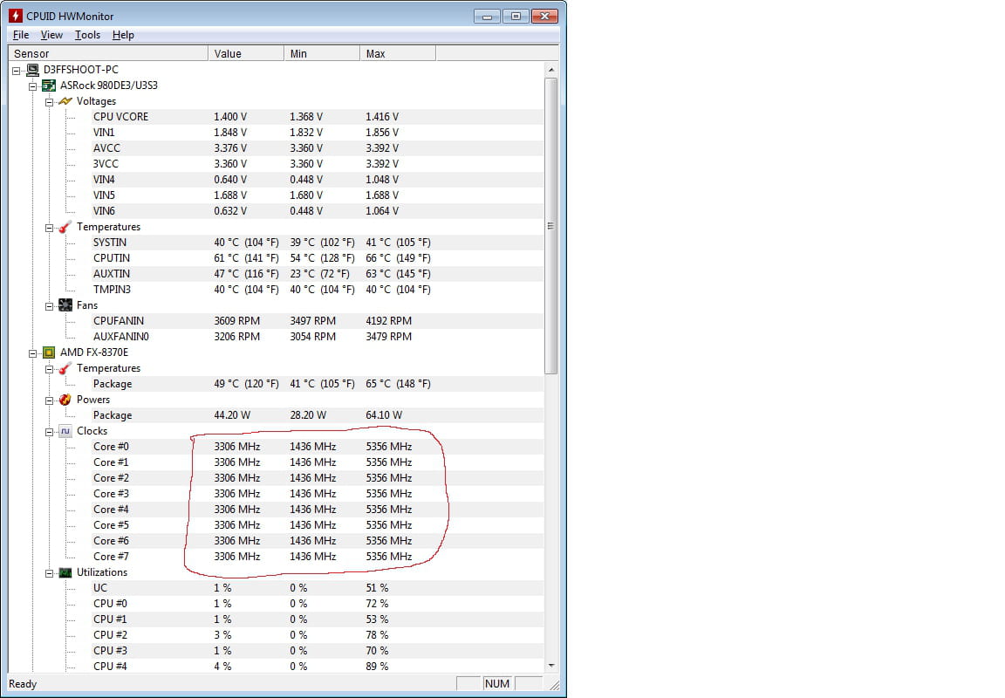Image resolution: width=1005 pixels, height=698 pixels.
Task: Click the Value column header
Action: (246, 54)
